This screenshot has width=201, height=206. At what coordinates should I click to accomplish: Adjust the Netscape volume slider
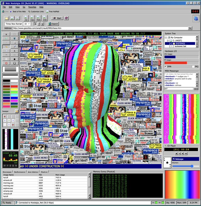(x=192, y=166)
